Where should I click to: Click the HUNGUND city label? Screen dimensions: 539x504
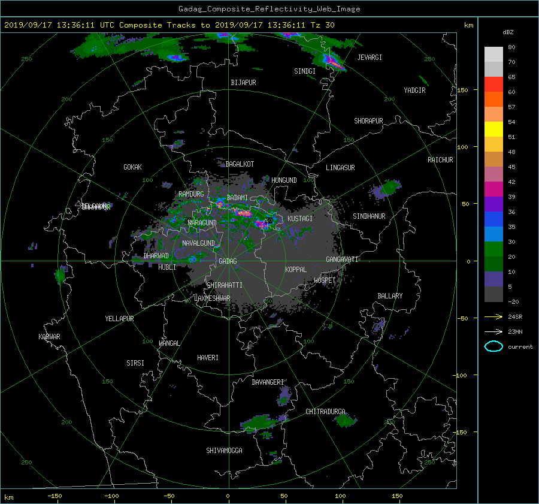coord(284,180)
